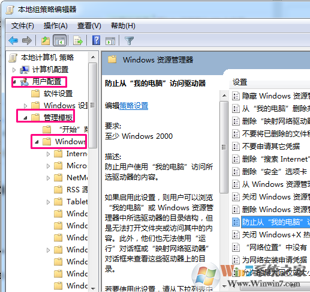
Task: Collapse the 管理模板 node
Action: 25,118
